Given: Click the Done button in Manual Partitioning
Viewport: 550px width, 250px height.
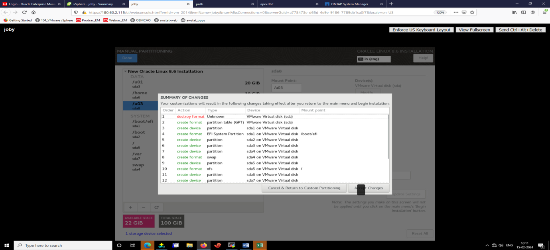Looking at the screenshot, I should [x=127, y=58].
